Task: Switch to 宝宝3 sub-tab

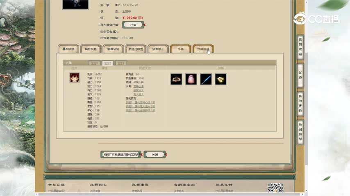Action: [x=121, y=63]
